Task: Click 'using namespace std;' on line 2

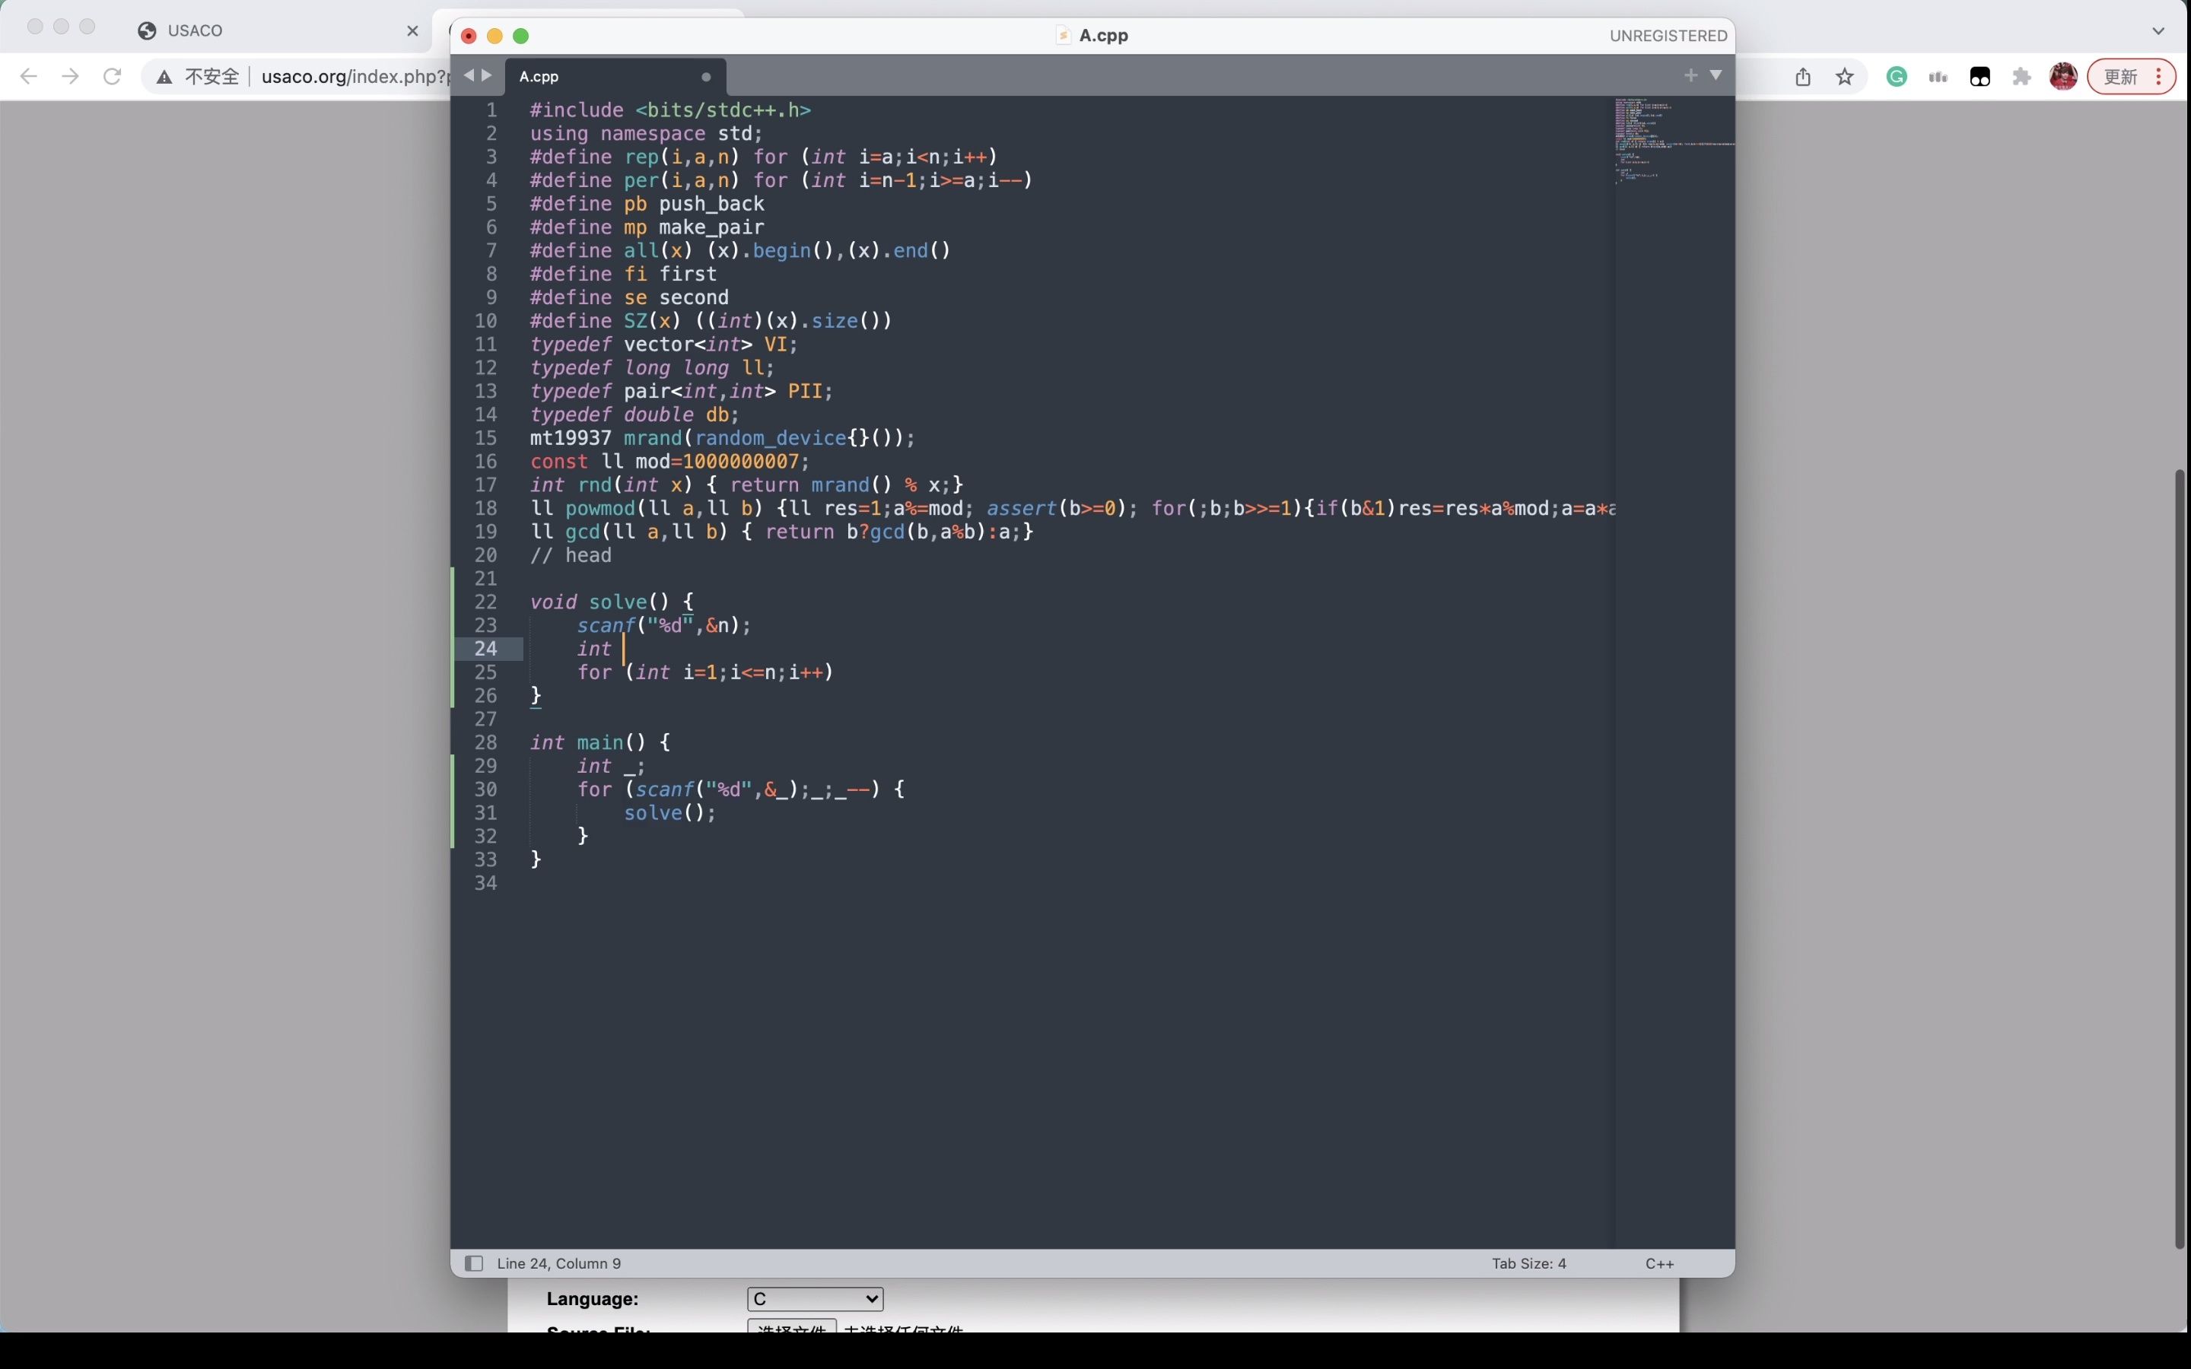Action: pyautogui.click(x=647, y=134)
